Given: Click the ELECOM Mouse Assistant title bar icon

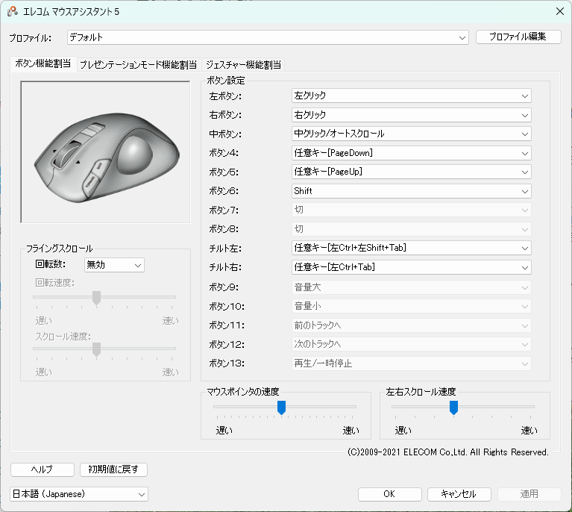Looking at the screenshot, I should 13,11.
